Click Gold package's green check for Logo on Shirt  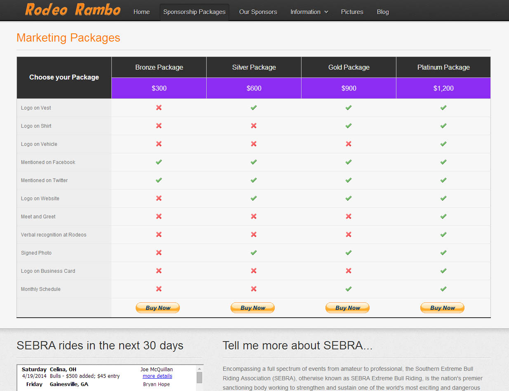coord(349,126)
